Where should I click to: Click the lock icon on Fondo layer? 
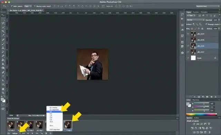[215, 58]
